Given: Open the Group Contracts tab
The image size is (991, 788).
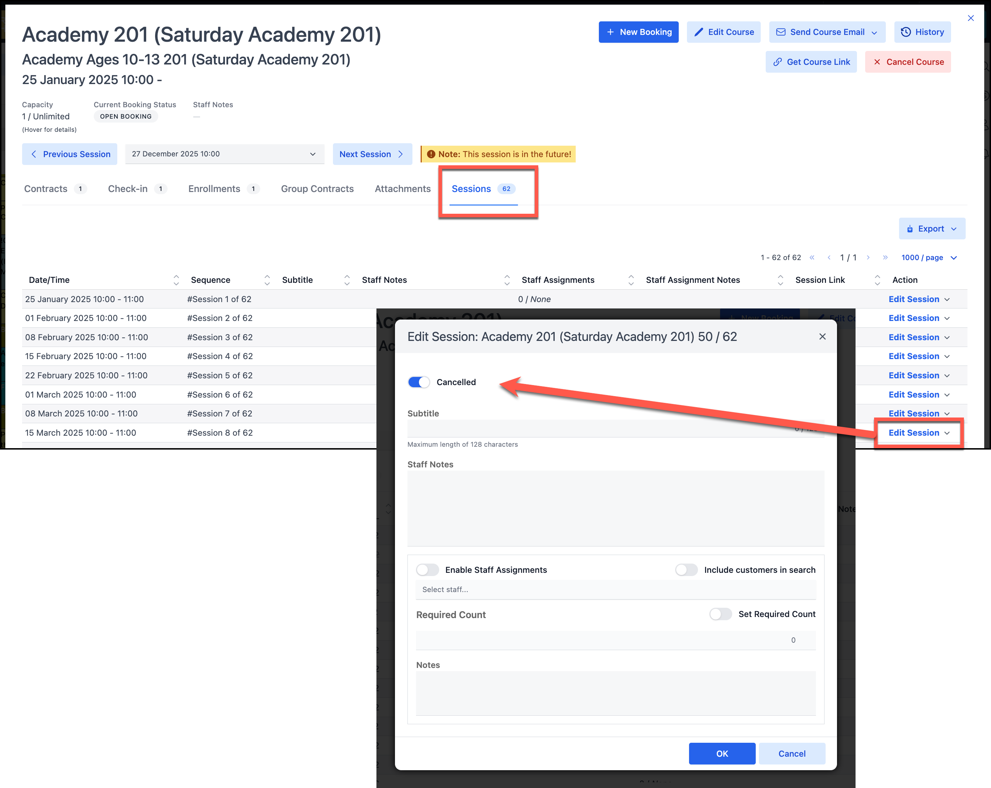Looking at the screenshot, I should pyautogui.click(x=317, y=188).
